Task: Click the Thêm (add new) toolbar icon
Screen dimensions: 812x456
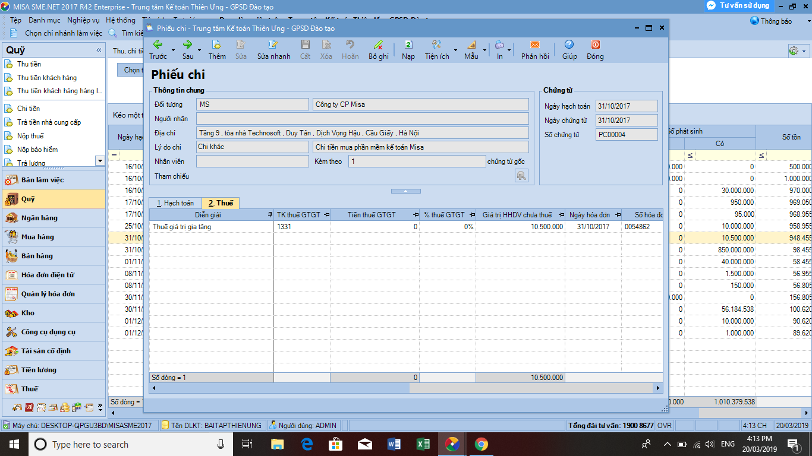Action: [217, 45]
